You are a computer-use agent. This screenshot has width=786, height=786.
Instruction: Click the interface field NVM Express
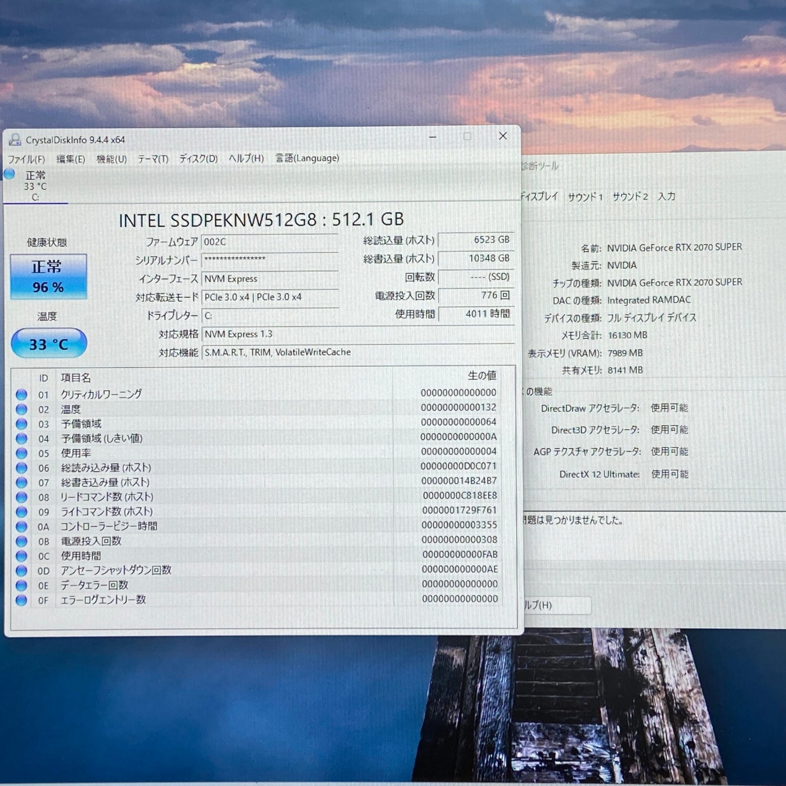(270, 278)
